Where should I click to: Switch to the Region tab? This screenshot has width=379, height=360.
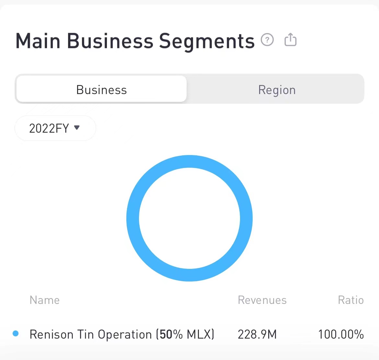[277, 90]
